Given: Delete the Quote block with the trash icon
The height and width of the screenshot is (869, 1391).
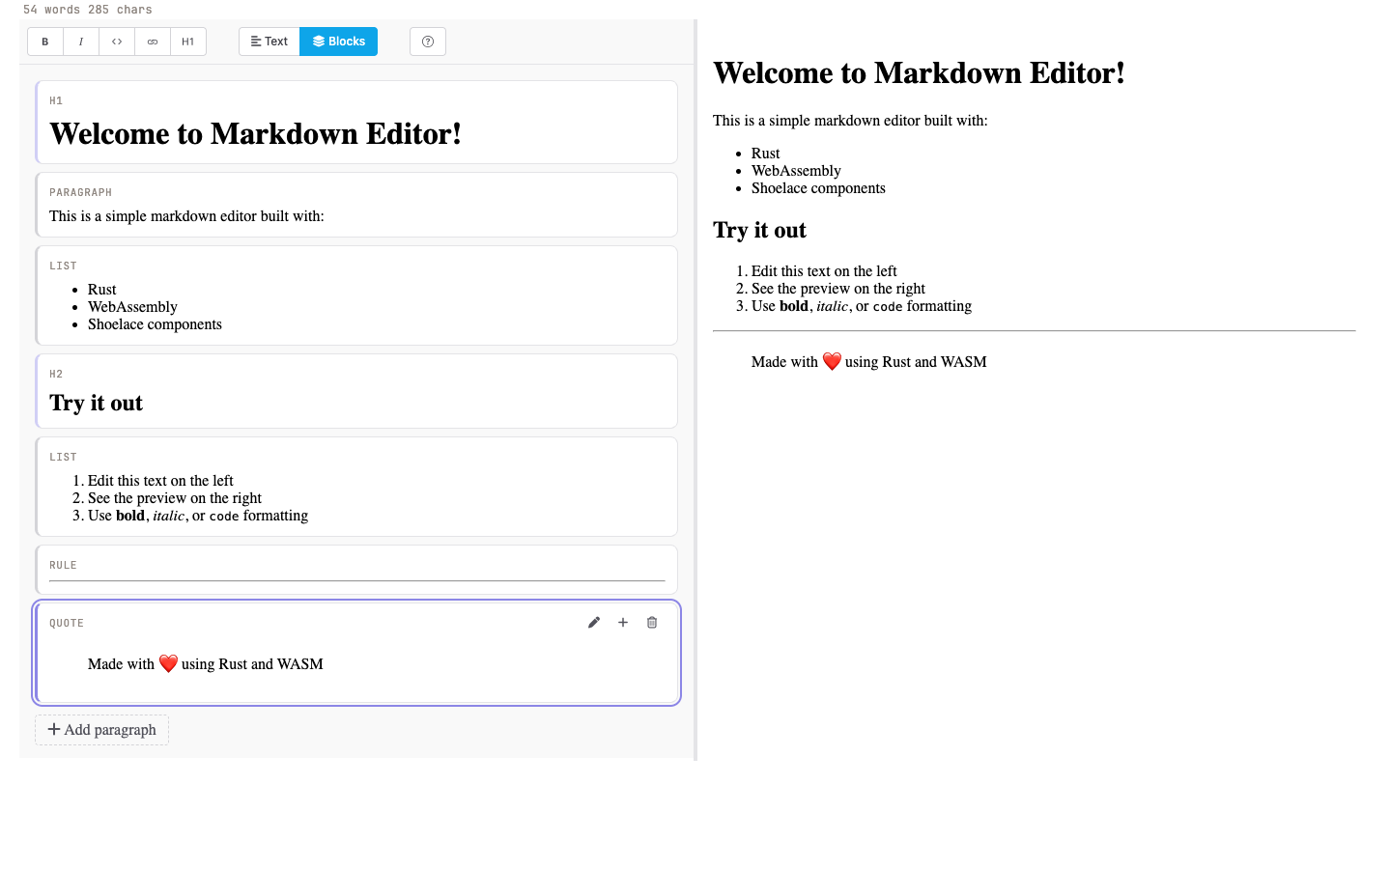Looking at the screenshot, I should point(652,623).
